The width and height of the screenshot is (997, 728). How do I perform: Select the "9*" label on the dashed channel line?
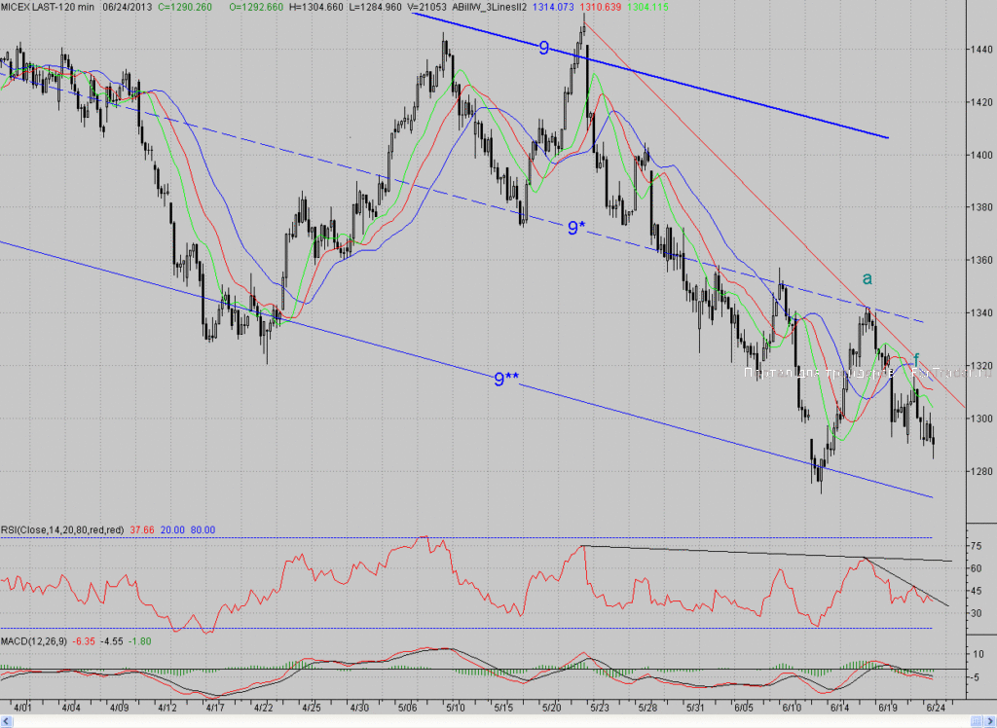coord(576,228)
